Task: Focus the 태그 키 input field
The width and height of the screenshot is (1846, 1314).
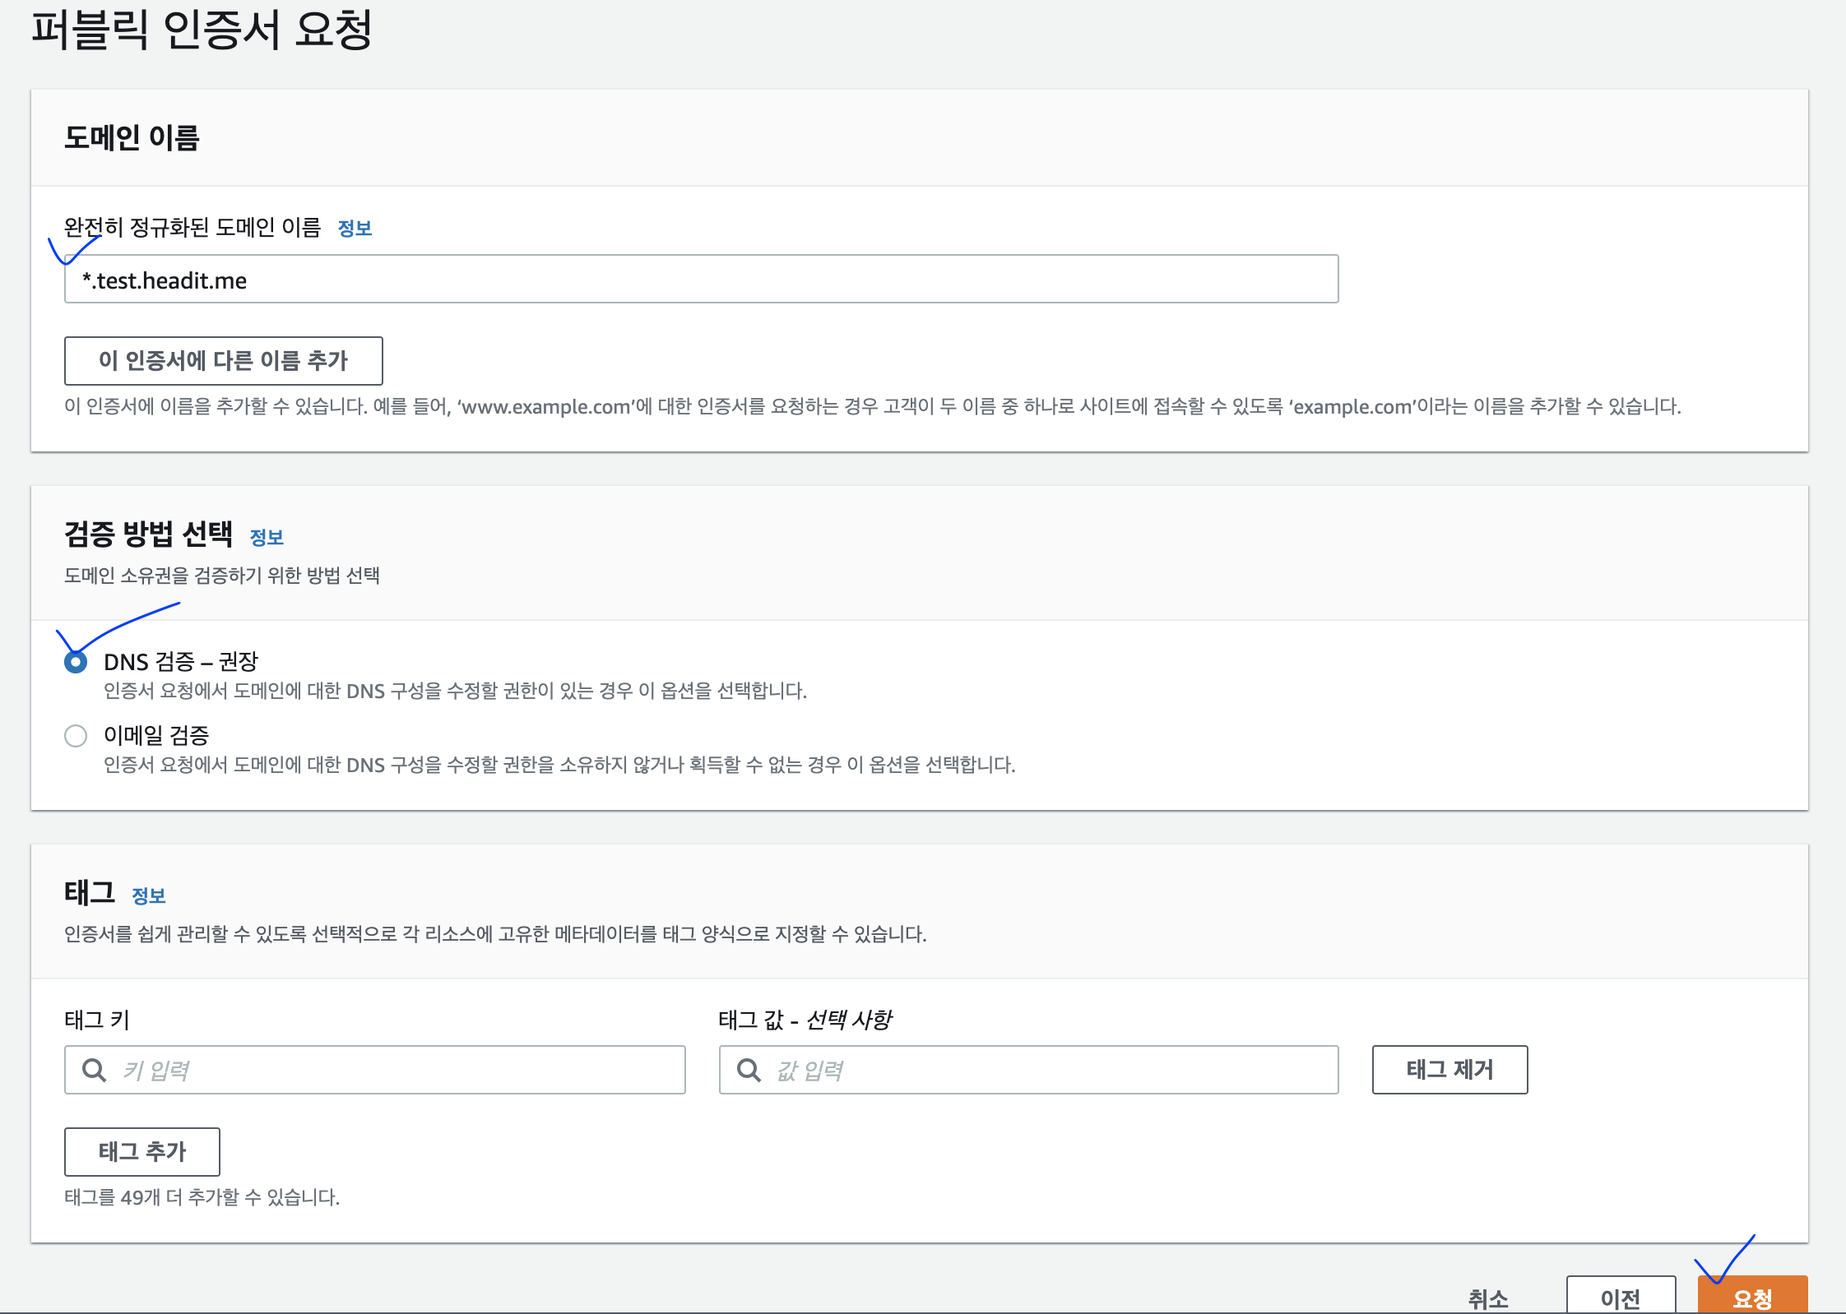Action: click(x=395, y=1070)
